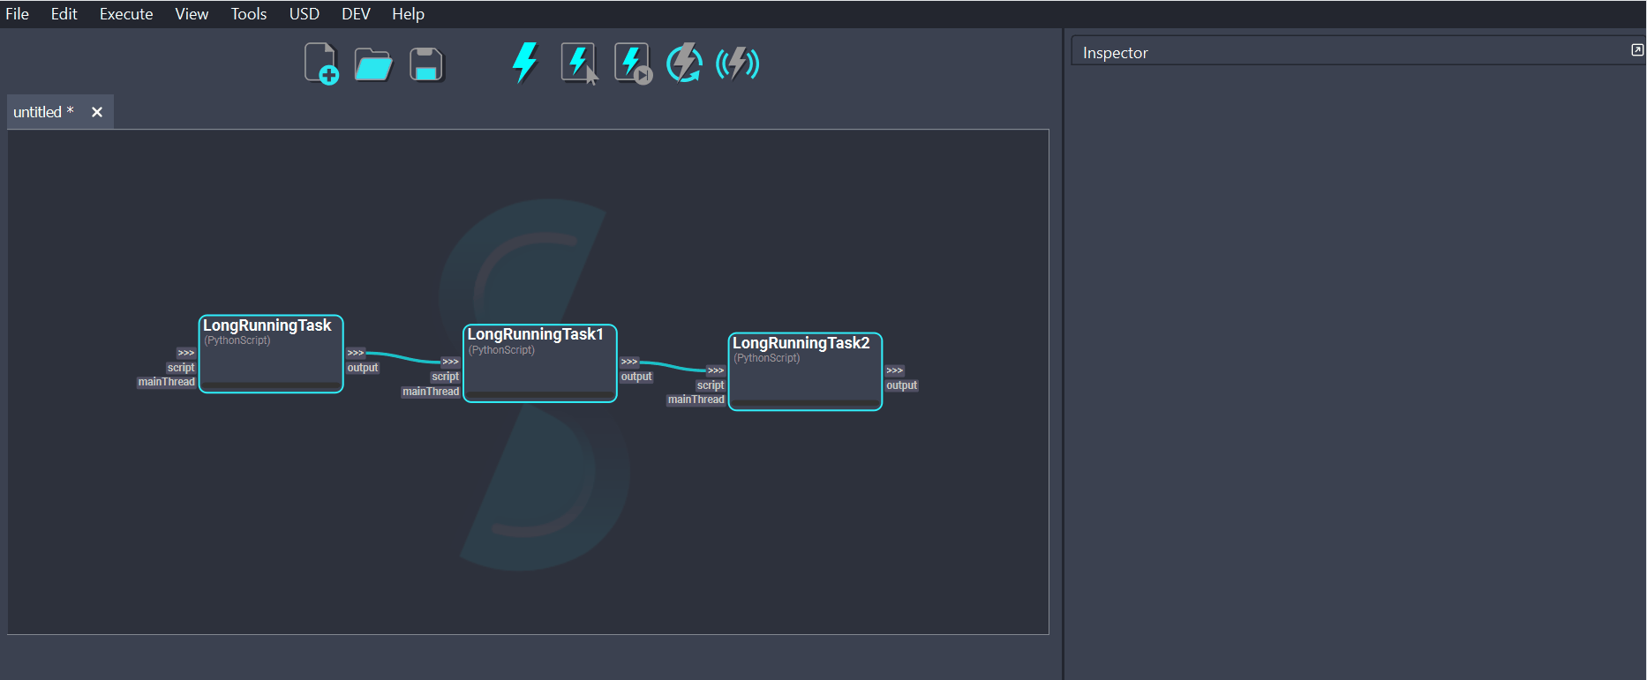Execute the graph with the plain lightning bolt icon
Viewport: 1647px width, 680px height.
[525, 63]
